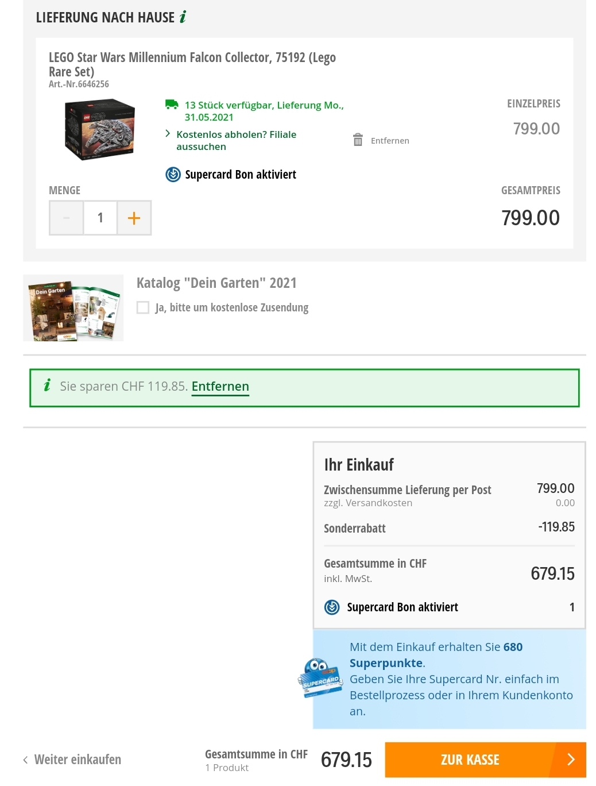596x786 pixels.
Task: Click Supercard icon in Ihr Einkauf summary
Action: (332, 607)
